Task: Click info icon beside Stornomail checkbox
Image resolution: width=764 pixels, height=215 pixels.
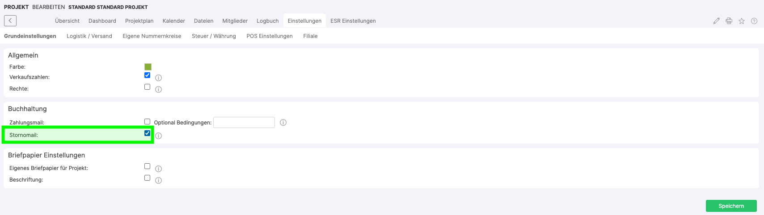Action: pyautogui.click(x=158, y=136)
